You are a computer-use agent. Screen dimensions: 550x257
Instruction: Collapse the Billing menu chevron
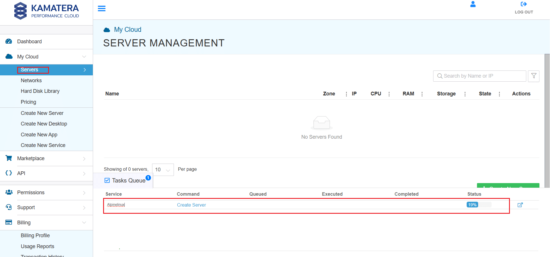84,222
